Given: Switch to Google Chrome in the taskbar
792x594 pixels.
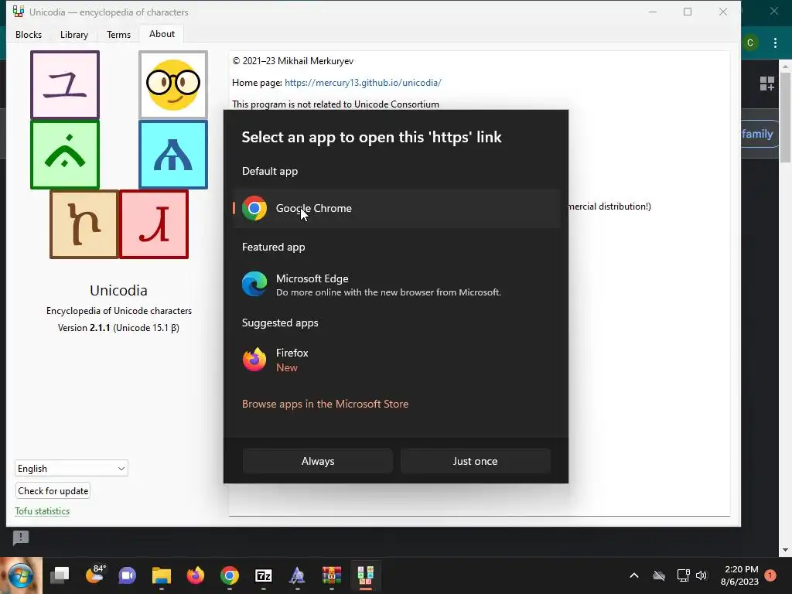Looking at the screenshot, I should 229,575.
